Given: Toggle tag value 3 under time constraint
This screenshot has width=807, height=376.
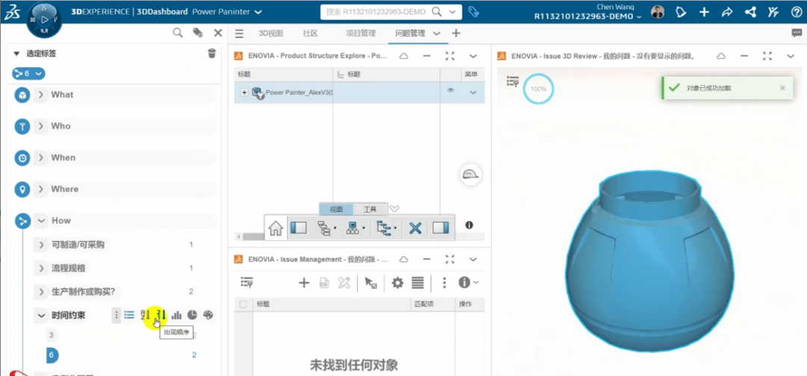Looking at the screenshot, I should [x=51, y=336].
